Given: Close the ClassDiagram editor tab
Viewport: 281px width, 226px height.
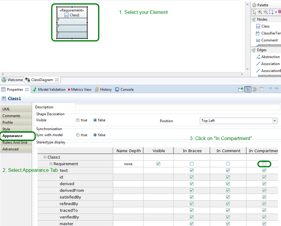Looking at the screenshot, I should [x=57, y=80].
